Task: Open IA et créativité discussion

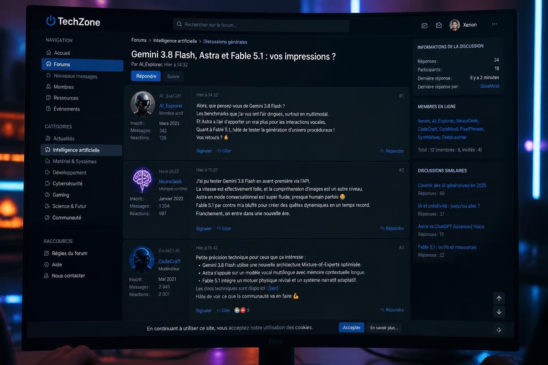Action: (449, 206)
